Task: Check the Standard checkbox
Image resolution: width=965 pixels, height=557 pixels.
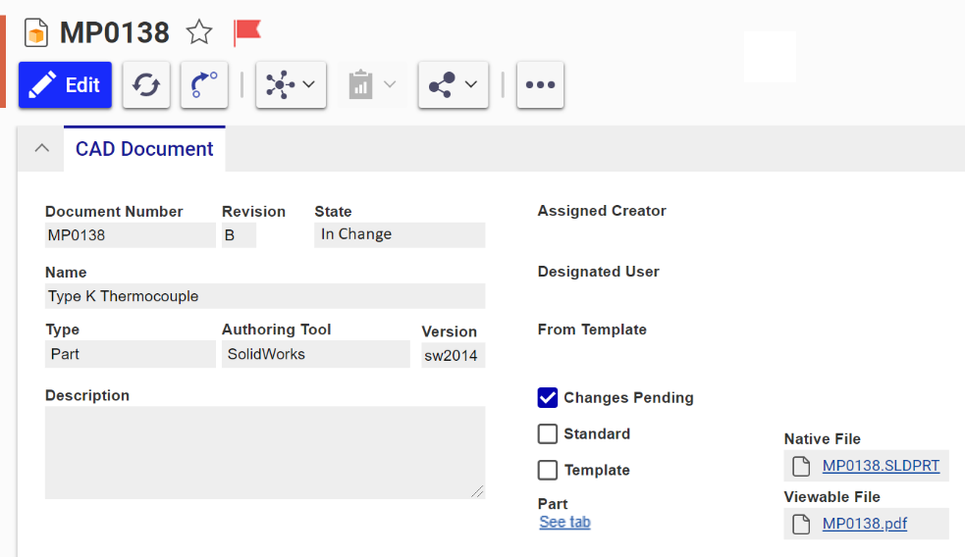Action: 547,434
